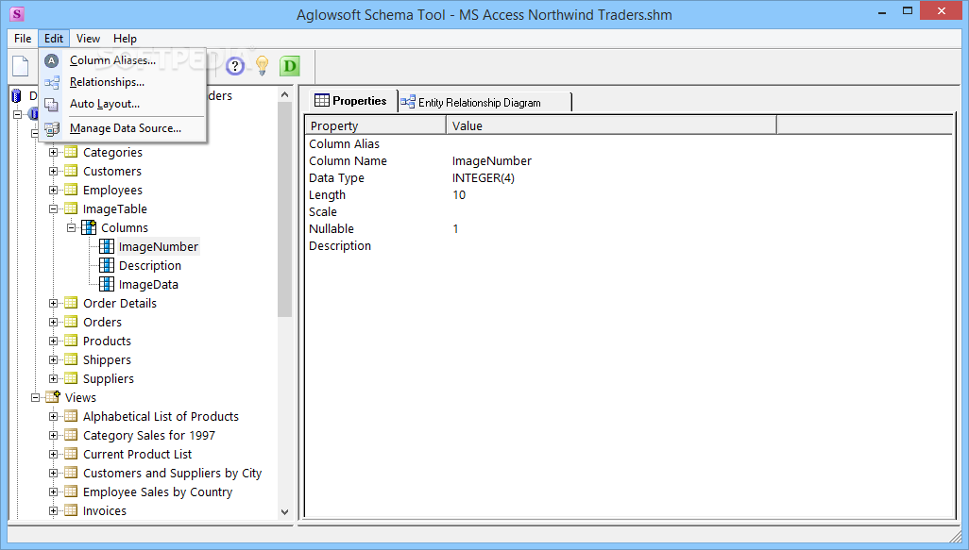This screenshot has height=550, width=969.
Task: Select Customers and Suppliers by City view
Action: (x=173, y=473)
